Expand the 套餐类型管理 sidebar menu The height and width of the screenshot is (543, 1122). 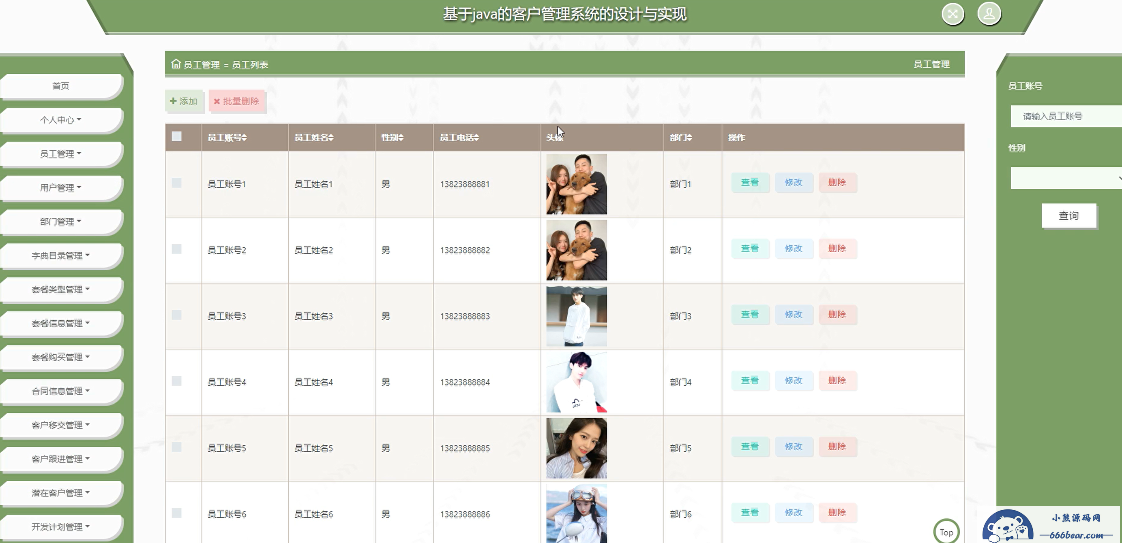click(61, 290)
